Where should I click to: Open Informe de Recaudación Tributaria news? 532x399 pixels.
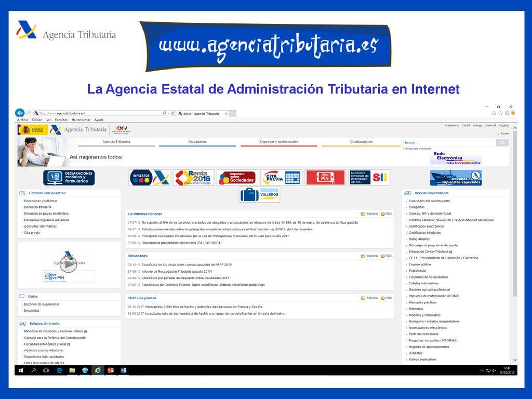click(177, 271)
